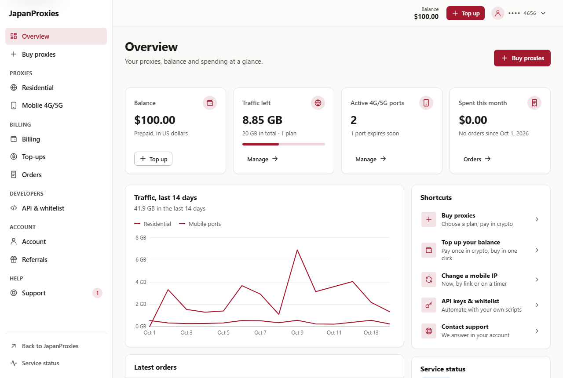Screen dimensions: 563x378
Task: Click the Support notification badge showing 1
Action: [x=97, y=293]
